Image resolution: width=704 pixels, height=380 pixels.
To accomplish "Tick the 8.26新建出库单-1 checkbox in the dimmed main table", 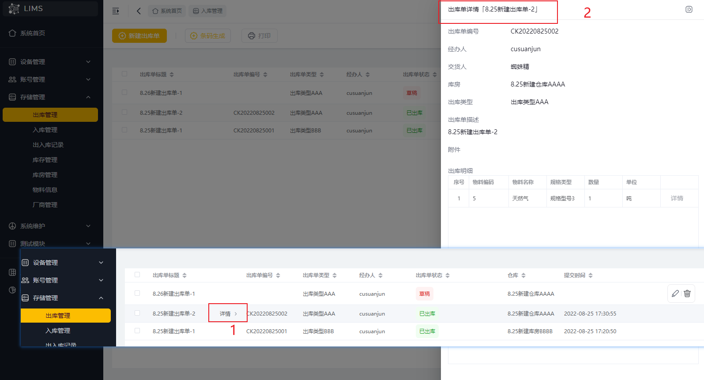I will coord(124,93).
